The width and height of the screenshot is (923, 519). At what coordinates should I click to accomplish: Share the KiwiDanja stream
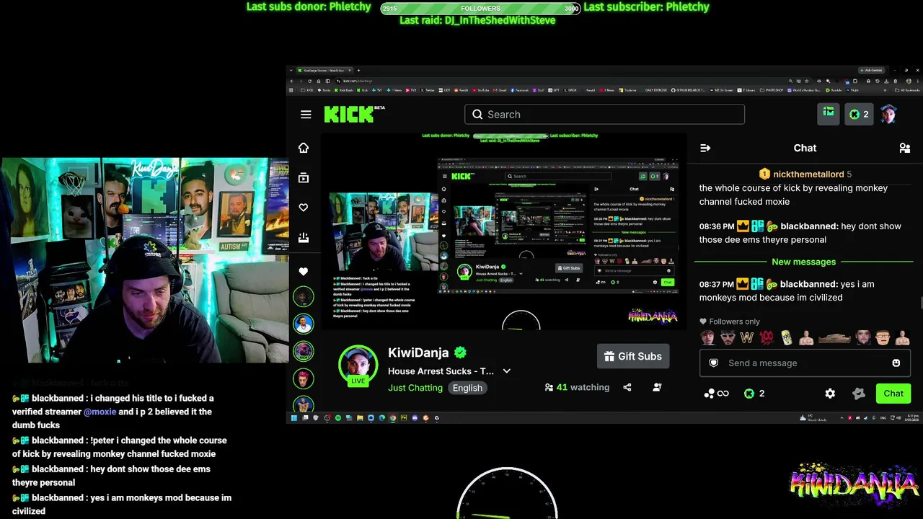click(x=627, y=387)
